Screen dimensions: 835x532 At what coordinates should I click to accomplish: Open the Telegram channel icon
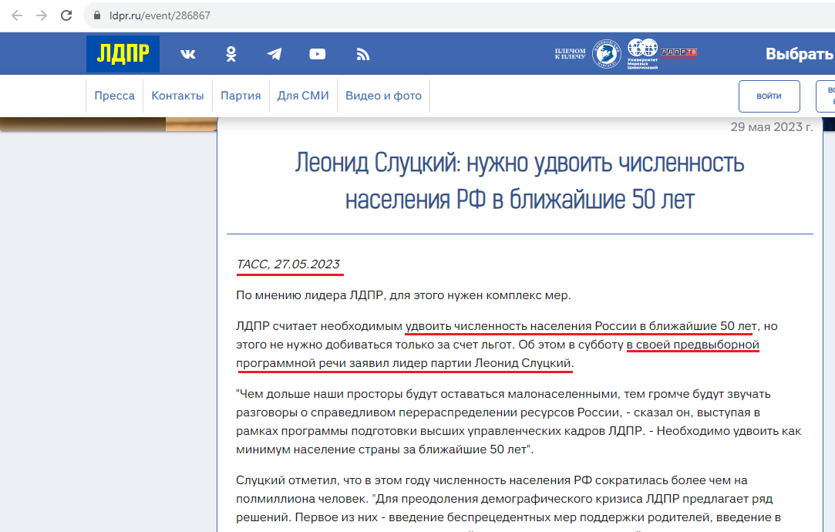tap(274, 54)
